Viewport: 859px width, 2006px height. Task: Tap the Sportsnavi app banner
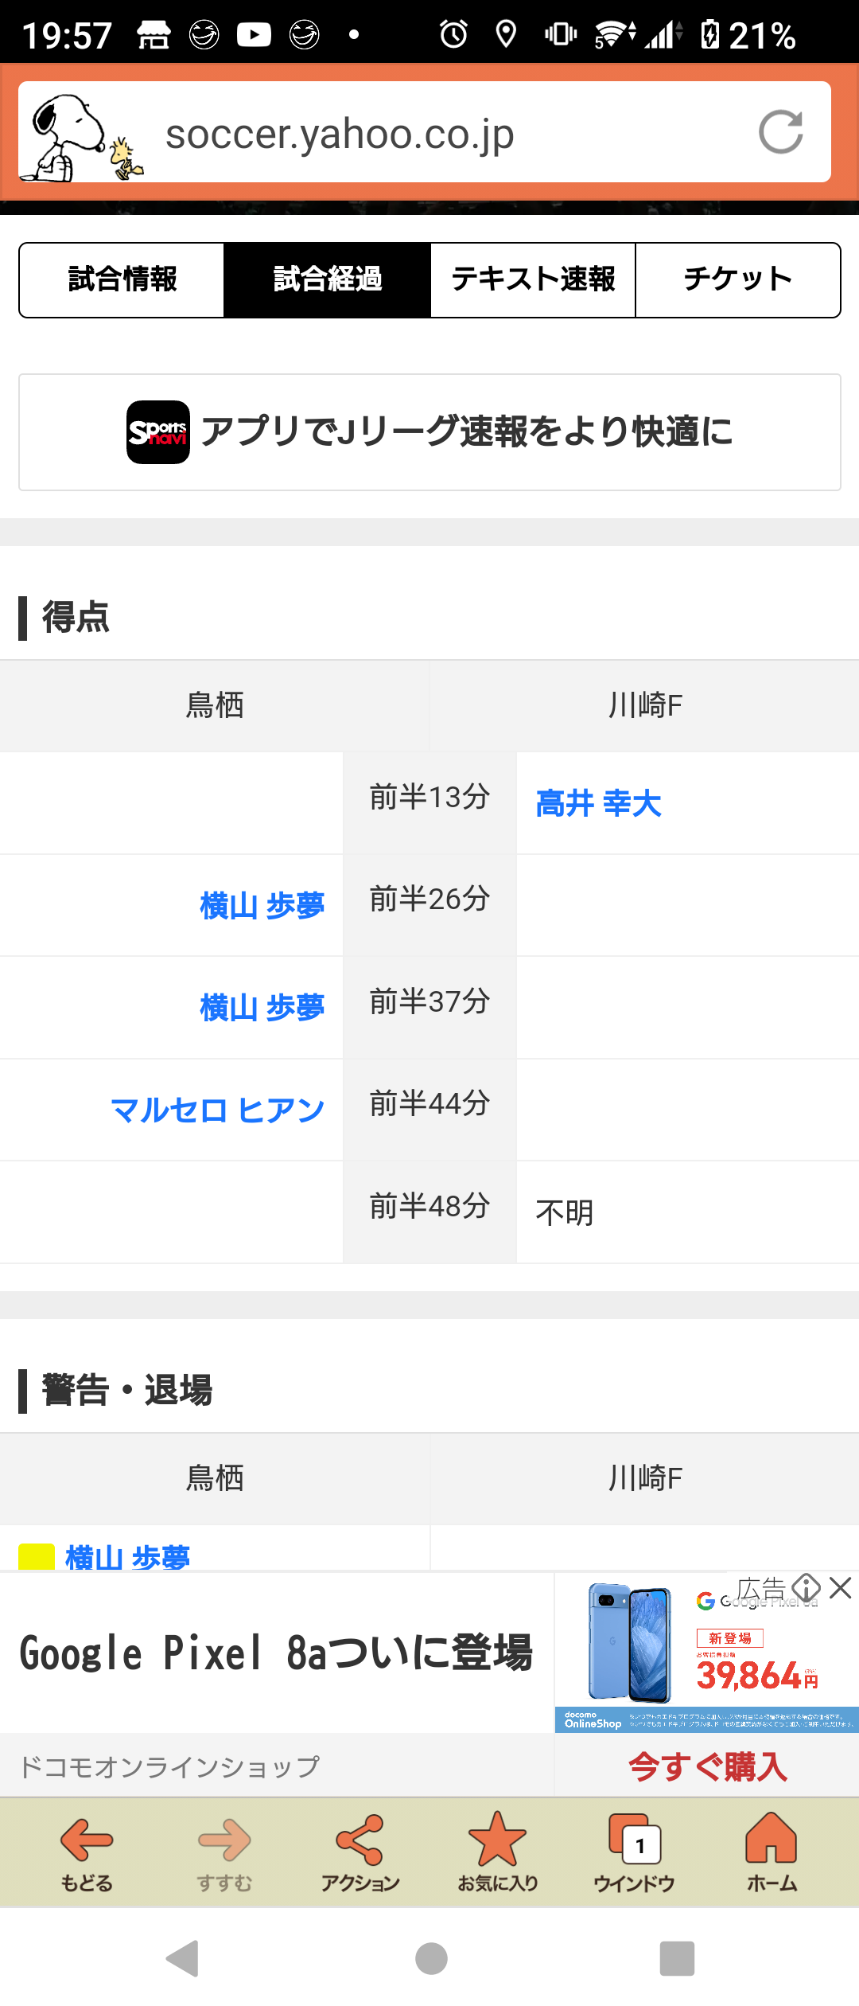429,432
